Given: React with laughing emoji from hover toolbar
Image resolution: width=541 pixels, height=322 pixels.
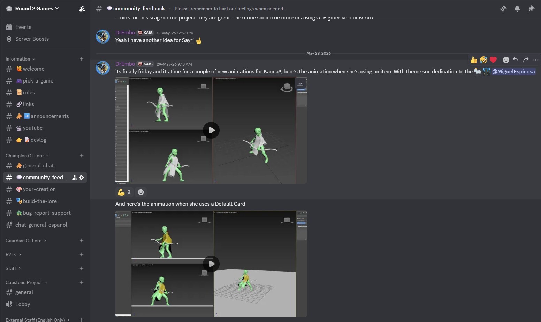Looking at the screenshot, I should [483, 60].
